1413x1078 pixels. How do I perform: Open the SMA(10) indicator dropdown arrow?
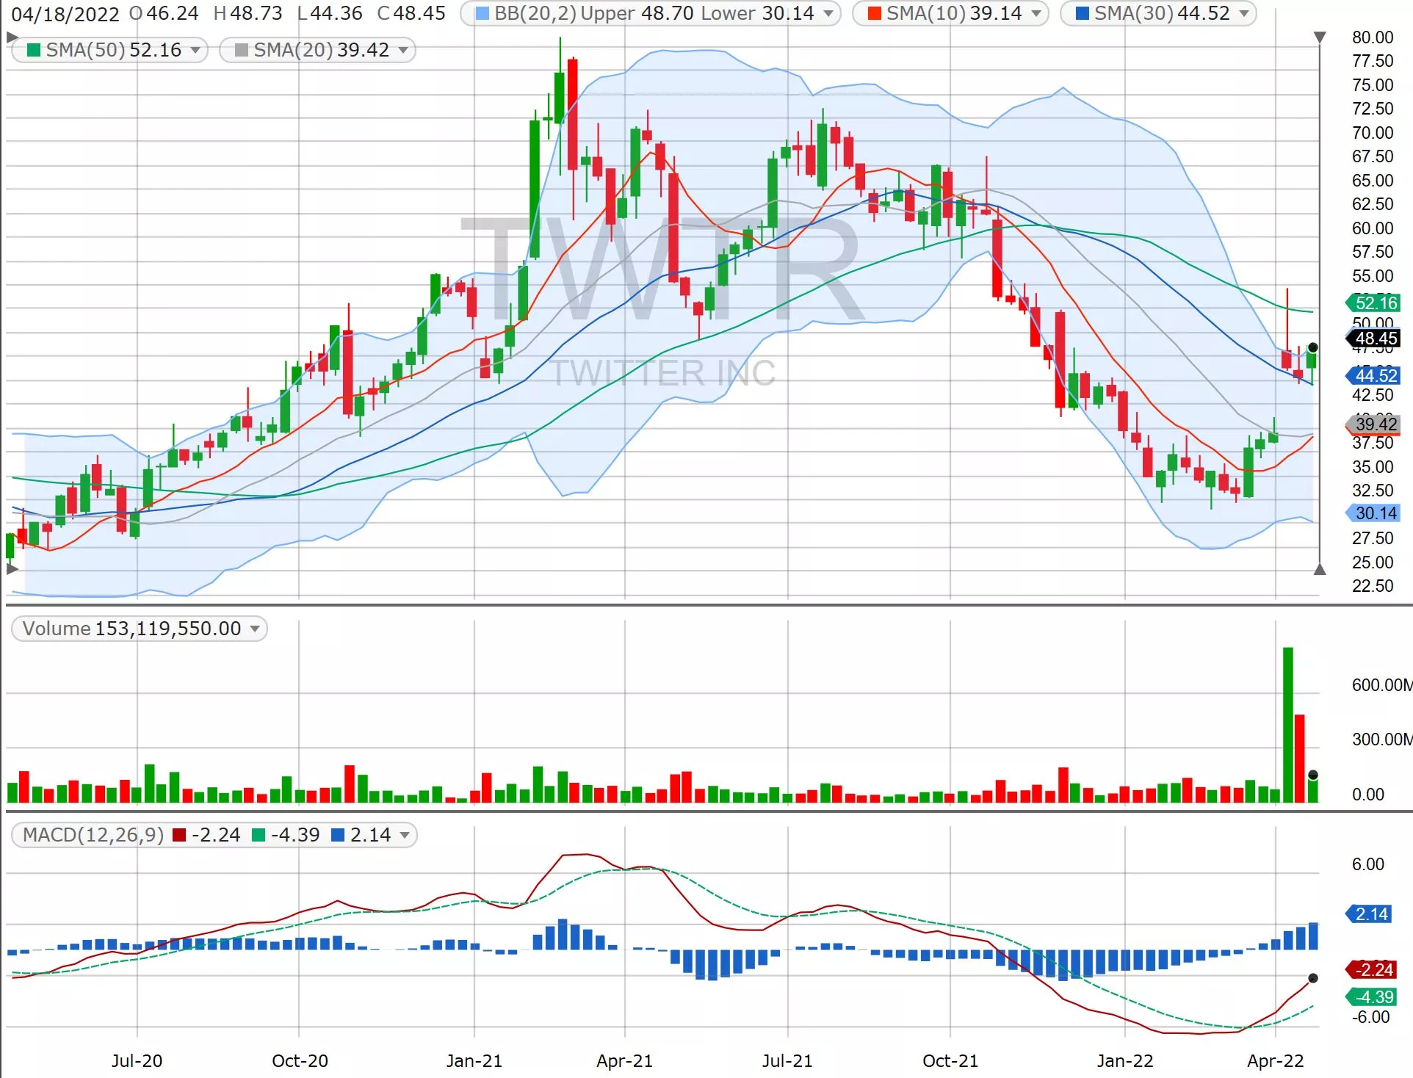1036,13
